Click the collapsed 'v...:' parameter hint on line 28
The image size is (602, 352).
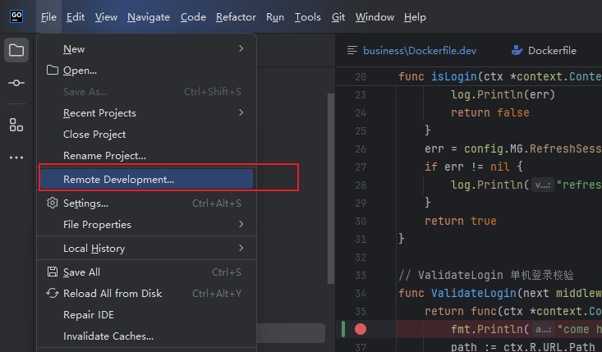click(543, 185)
